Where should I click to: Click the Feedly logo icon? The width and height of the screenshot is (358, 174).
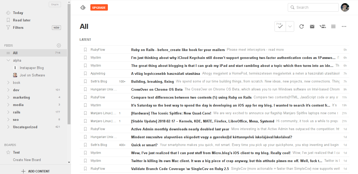(x=83, y=8)
